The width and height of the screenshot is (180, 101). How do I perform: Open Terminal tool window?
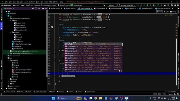[x=70, y=92]
